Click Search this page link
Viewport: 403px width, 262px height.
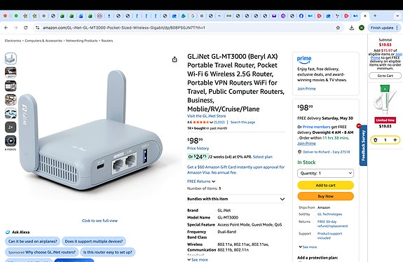243,123
